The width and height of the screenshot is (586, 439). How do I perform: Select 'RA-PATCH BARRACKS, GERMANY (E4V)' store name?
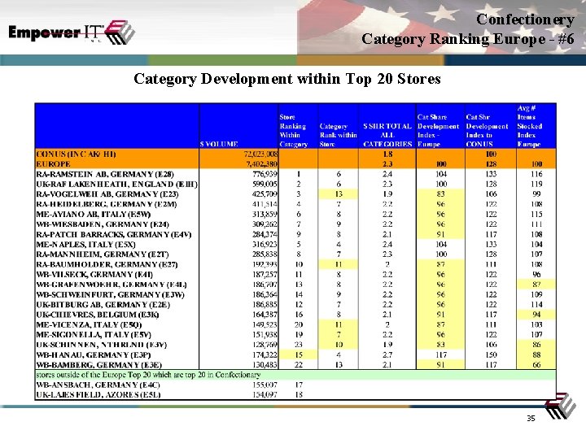[x=114, y=234]
